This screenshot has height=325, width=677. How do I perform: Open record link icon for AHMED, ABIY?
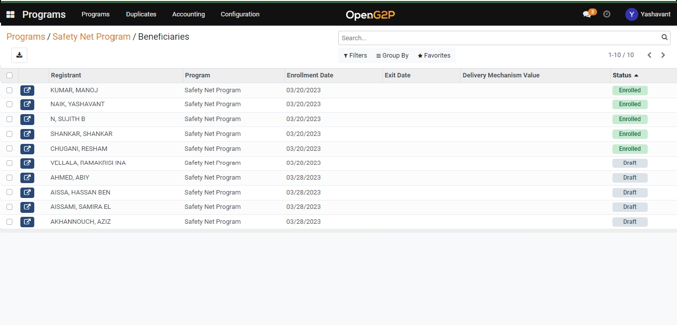pos(27,178)
